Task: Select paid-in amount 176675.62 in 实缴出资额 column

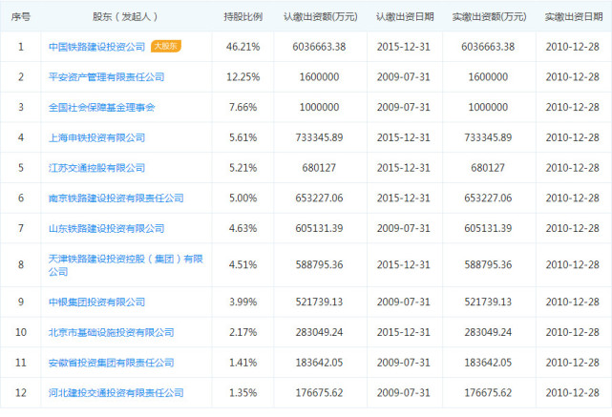Action: pyautogui.click(x=488, y=393)
